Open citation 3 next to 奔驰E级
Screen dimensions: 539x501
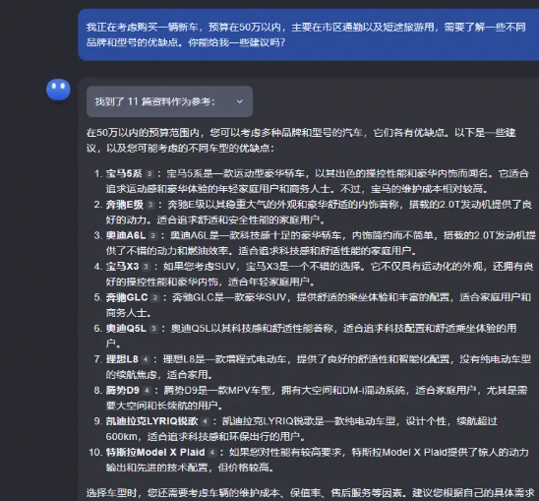pos(150,205)
